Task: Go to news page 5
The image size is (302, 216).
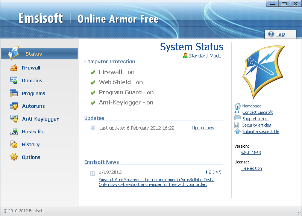Action: point(220,172)
